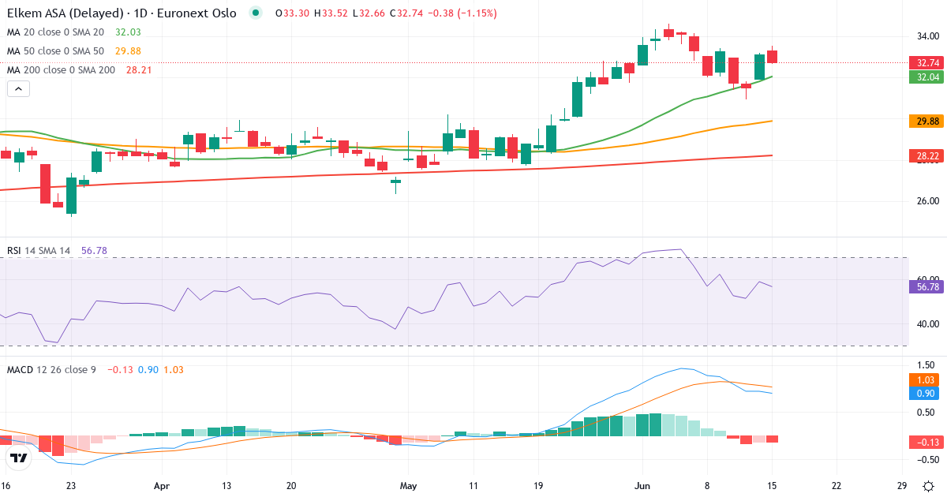Click the MA 200 value 28.21 in legend
Image resolution: width=947 pixels, height=497 pixels.
pyautogui.click(x=139, y=70)
